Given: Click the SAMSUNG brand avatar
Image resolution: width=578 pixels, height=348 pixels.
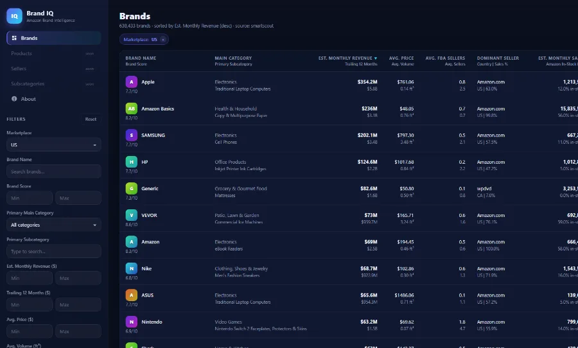Looking at the screenshot, I should (132, 135).
